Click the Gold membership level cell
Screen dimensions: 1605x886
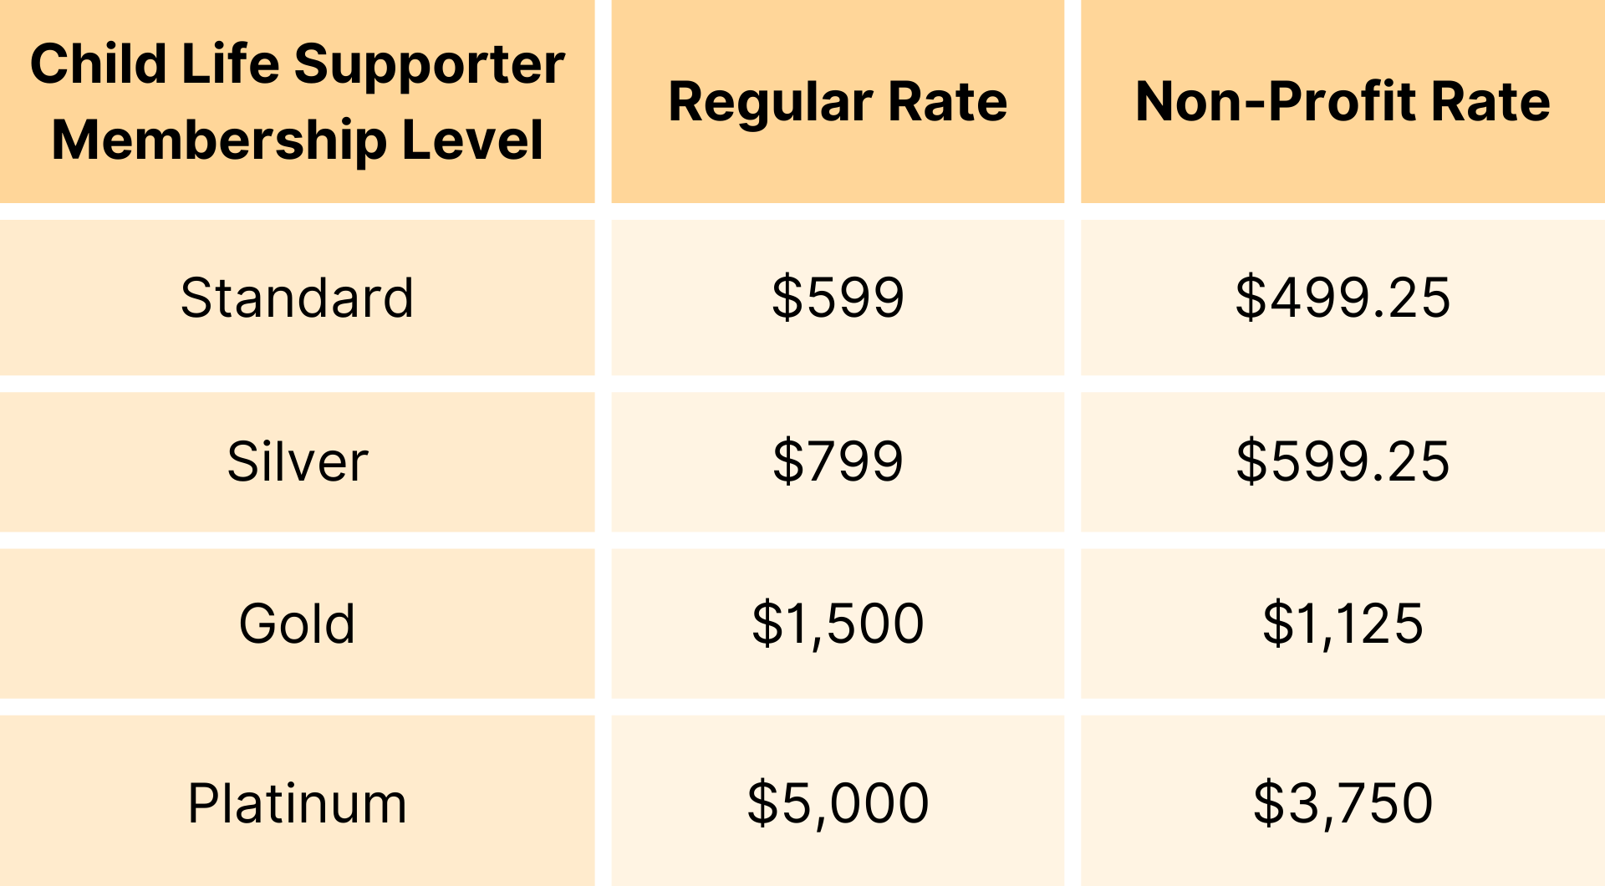pyautogui.click(x=297, y=624)
